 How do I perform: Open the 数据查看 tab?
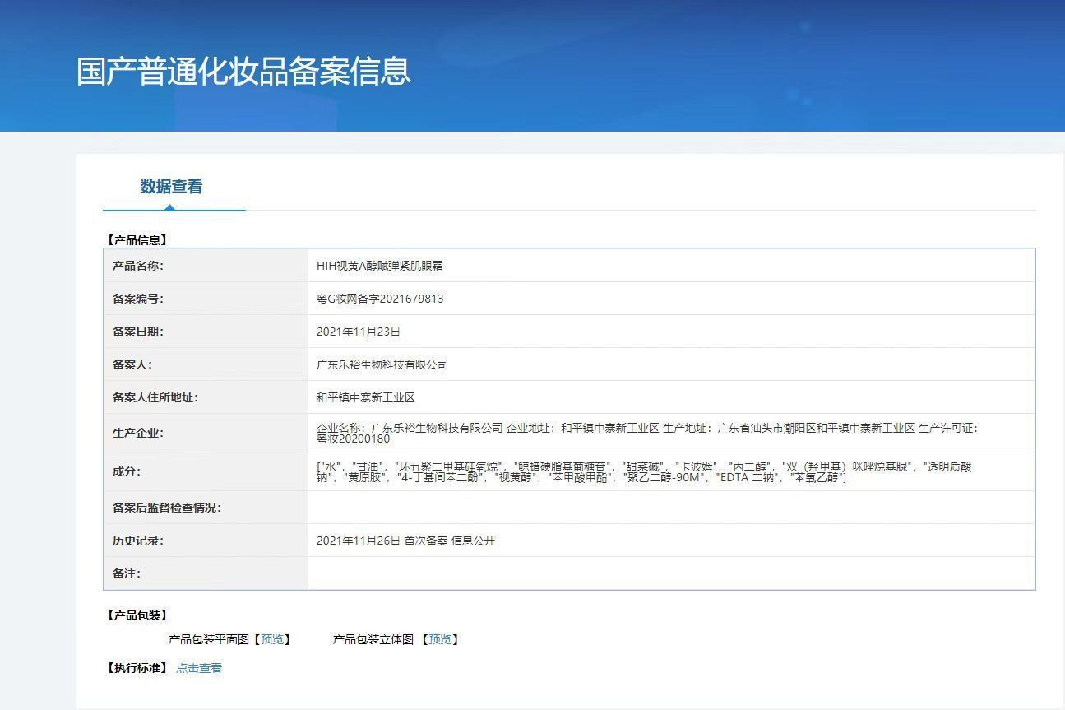tap(171, 187)
